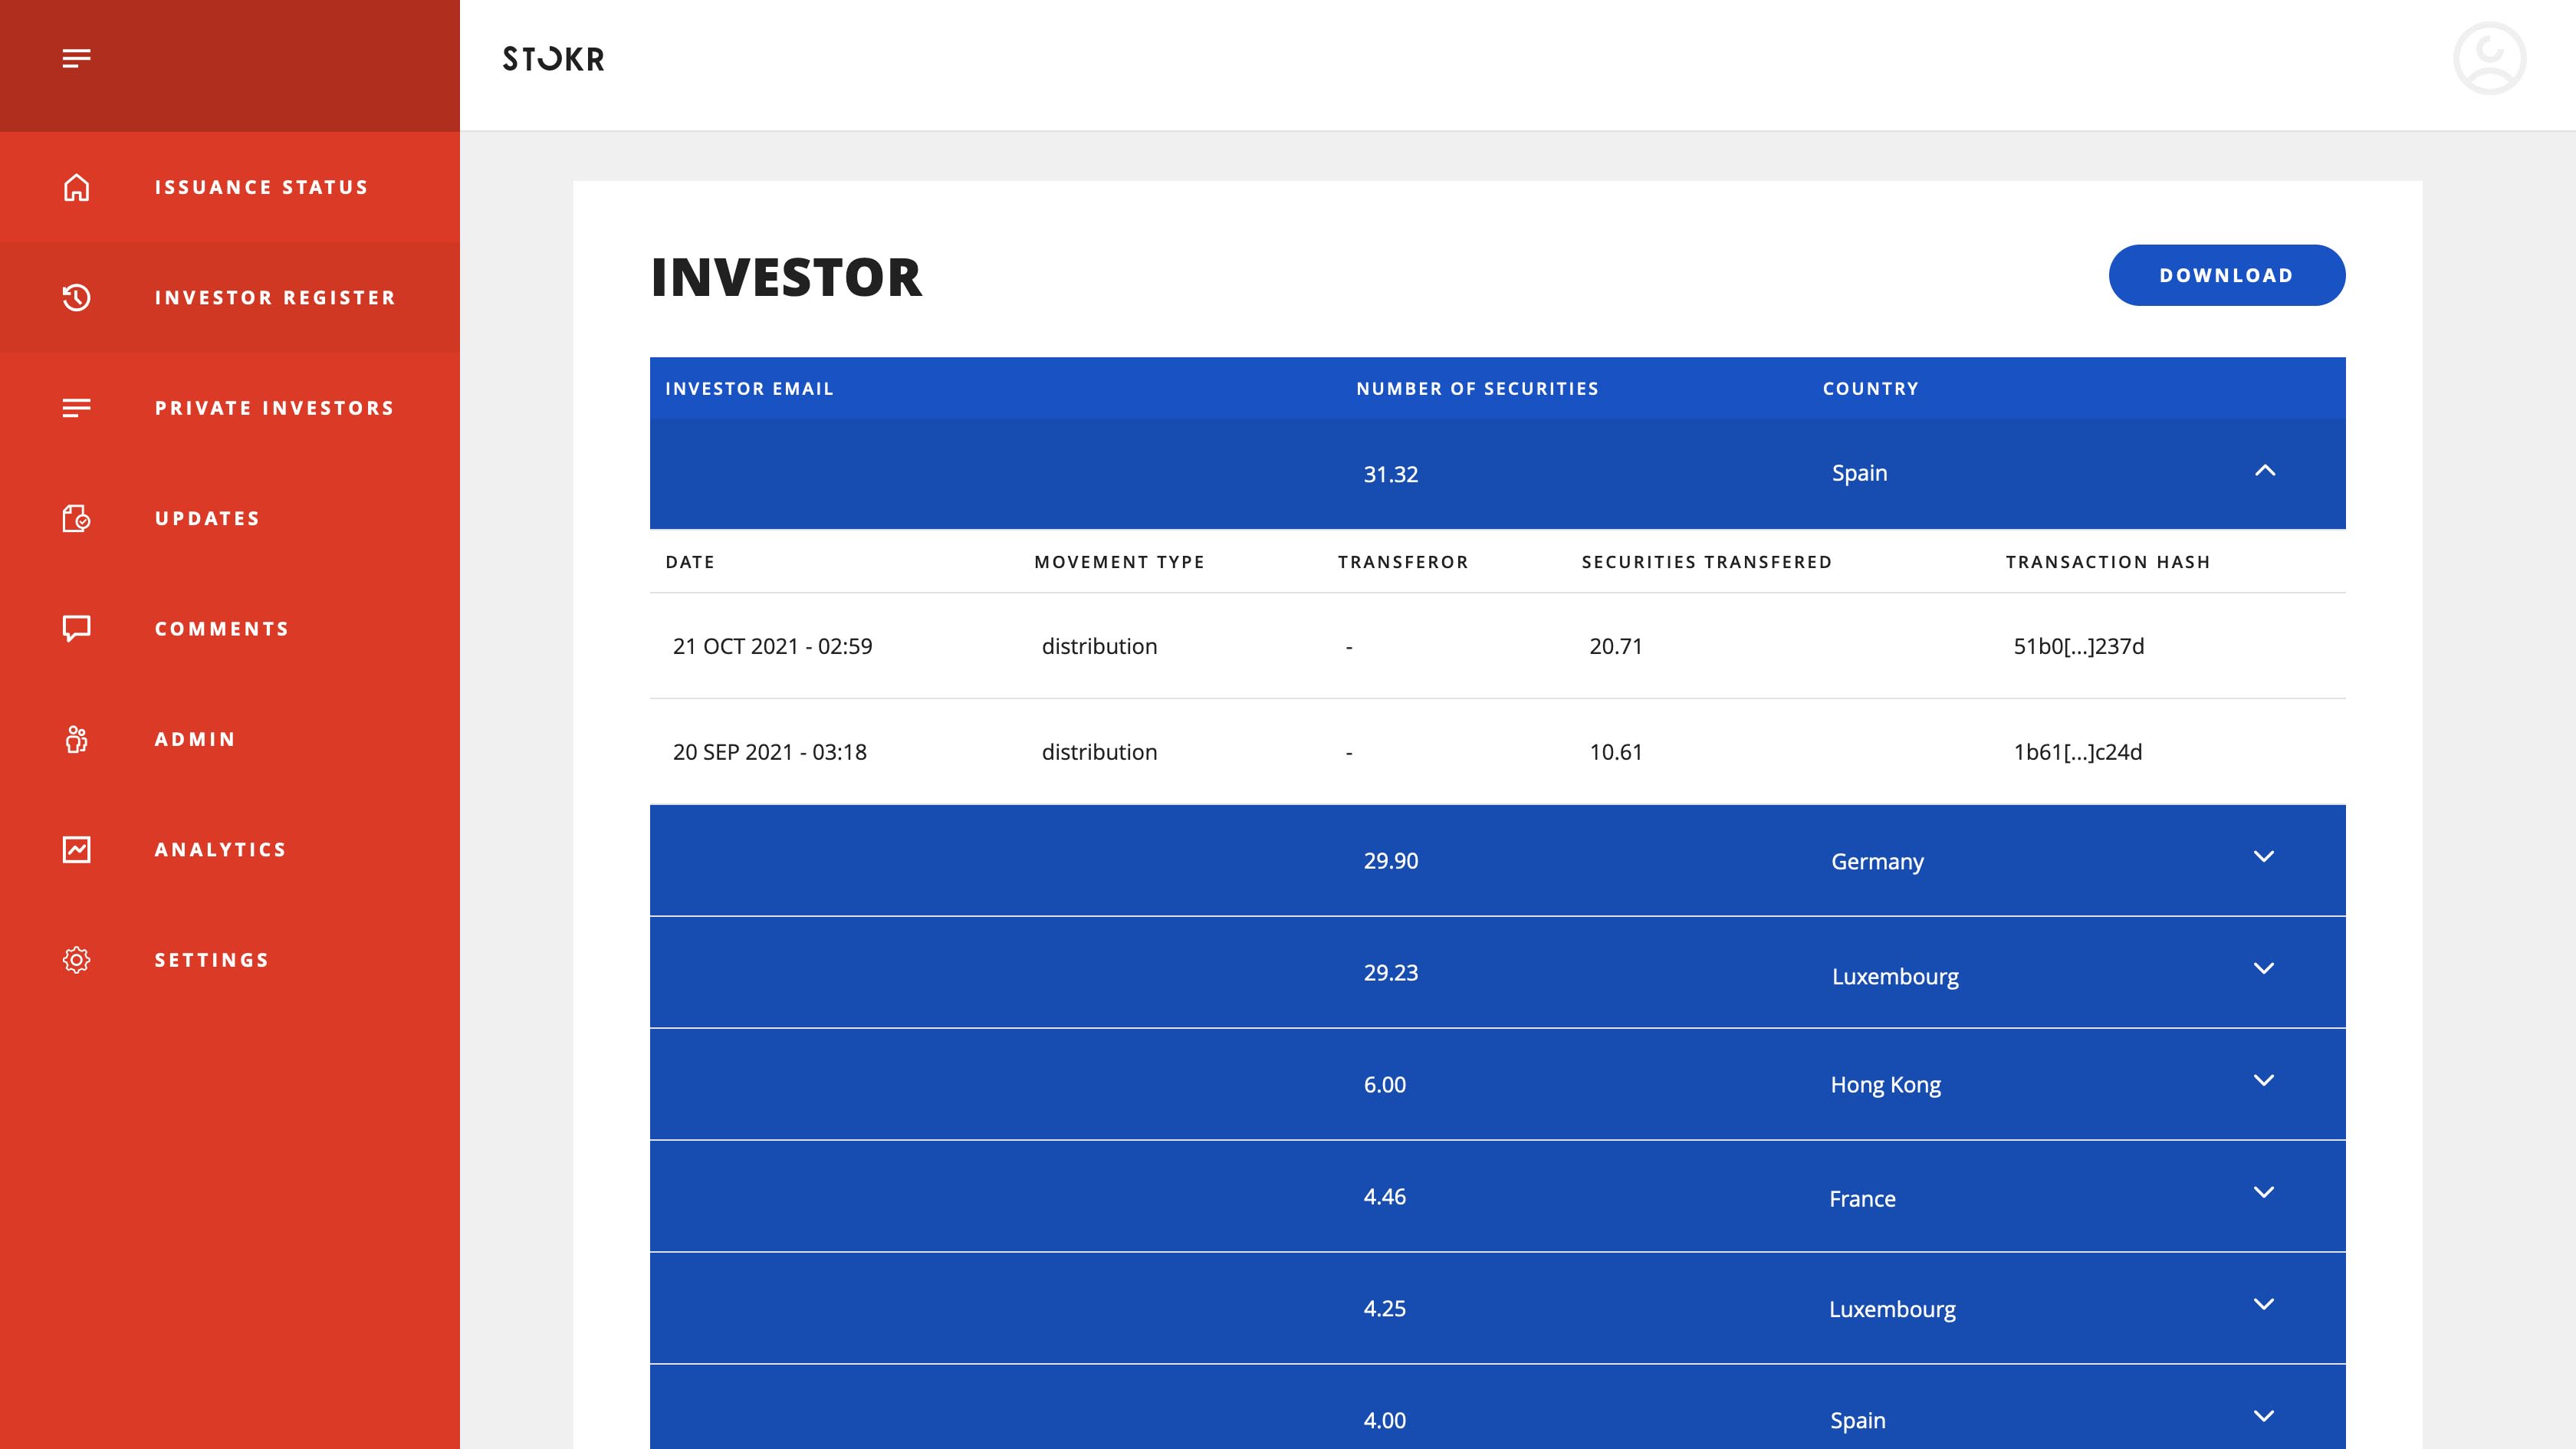
Task: Click the Private Investors list icon
Action: [x=76, y=408]
